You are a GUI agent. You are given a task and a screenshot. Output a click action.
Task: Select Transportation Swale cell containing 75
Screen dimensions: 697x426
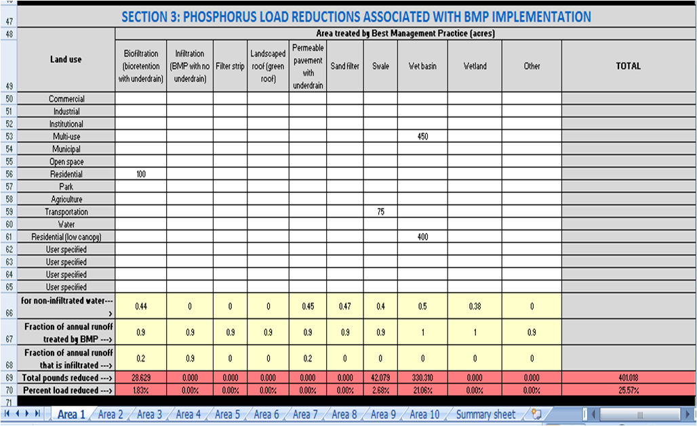click(380, 212)
